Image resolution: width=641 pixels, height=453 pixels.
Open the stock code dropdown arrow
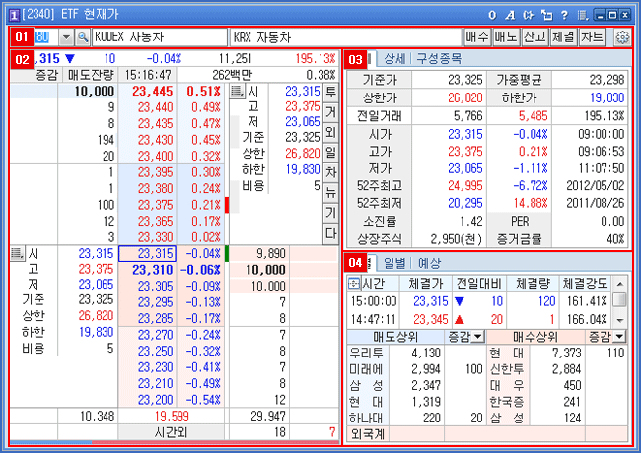pos(66,36)
